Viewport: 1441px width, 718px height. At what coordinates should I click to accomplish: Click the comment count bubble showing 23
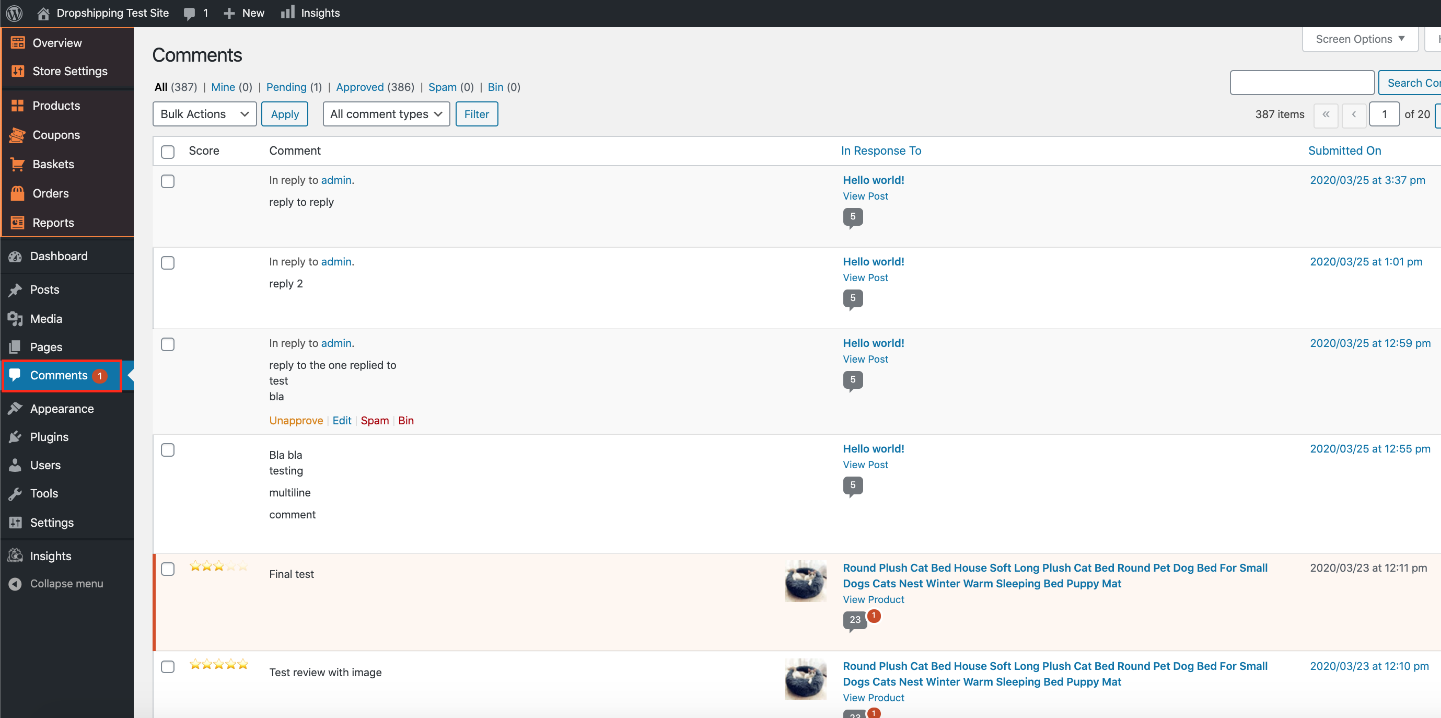click(854, 620)
